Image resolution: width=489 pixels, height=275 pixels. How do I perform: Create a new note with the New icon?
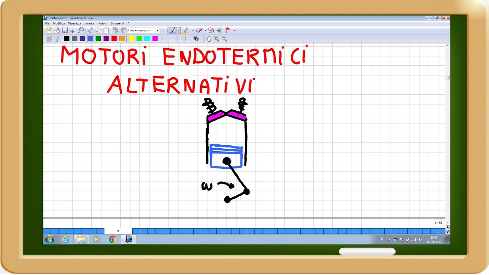pos(49,30)
